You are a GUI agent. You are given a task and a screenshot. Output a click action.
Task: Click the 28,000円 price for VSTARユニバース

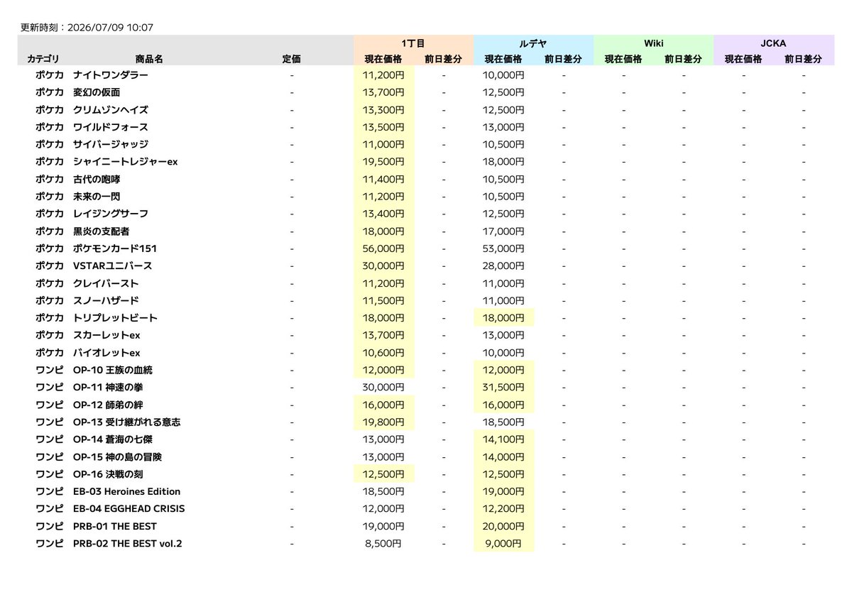[504, 266]
